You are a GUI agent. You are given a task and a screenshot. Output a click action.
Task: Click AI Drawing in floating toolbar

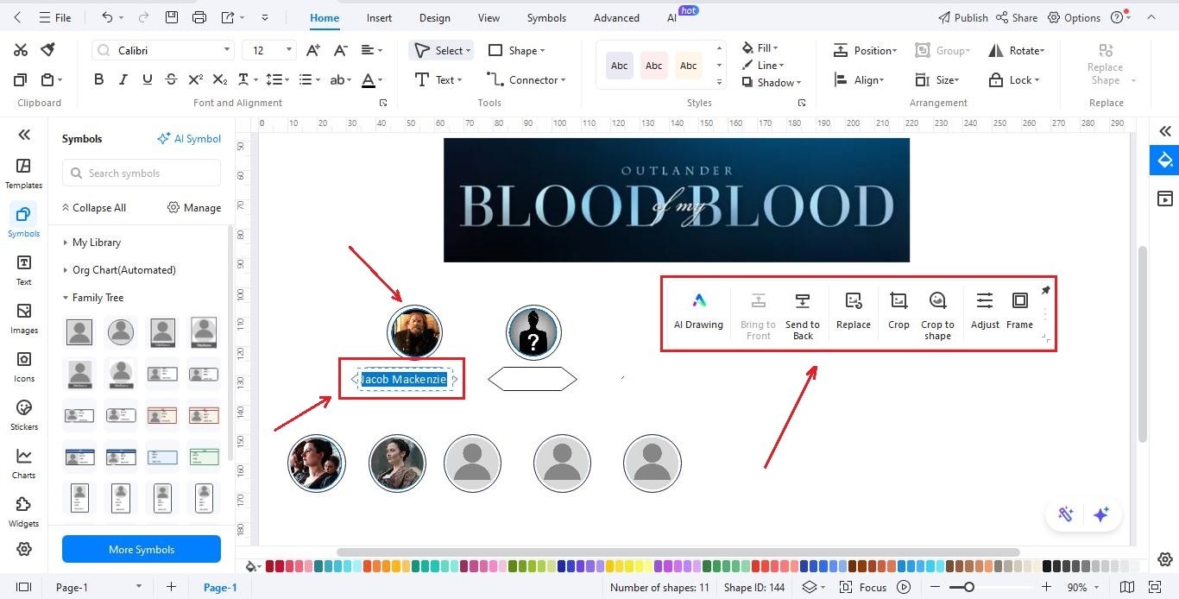point(698,312)
